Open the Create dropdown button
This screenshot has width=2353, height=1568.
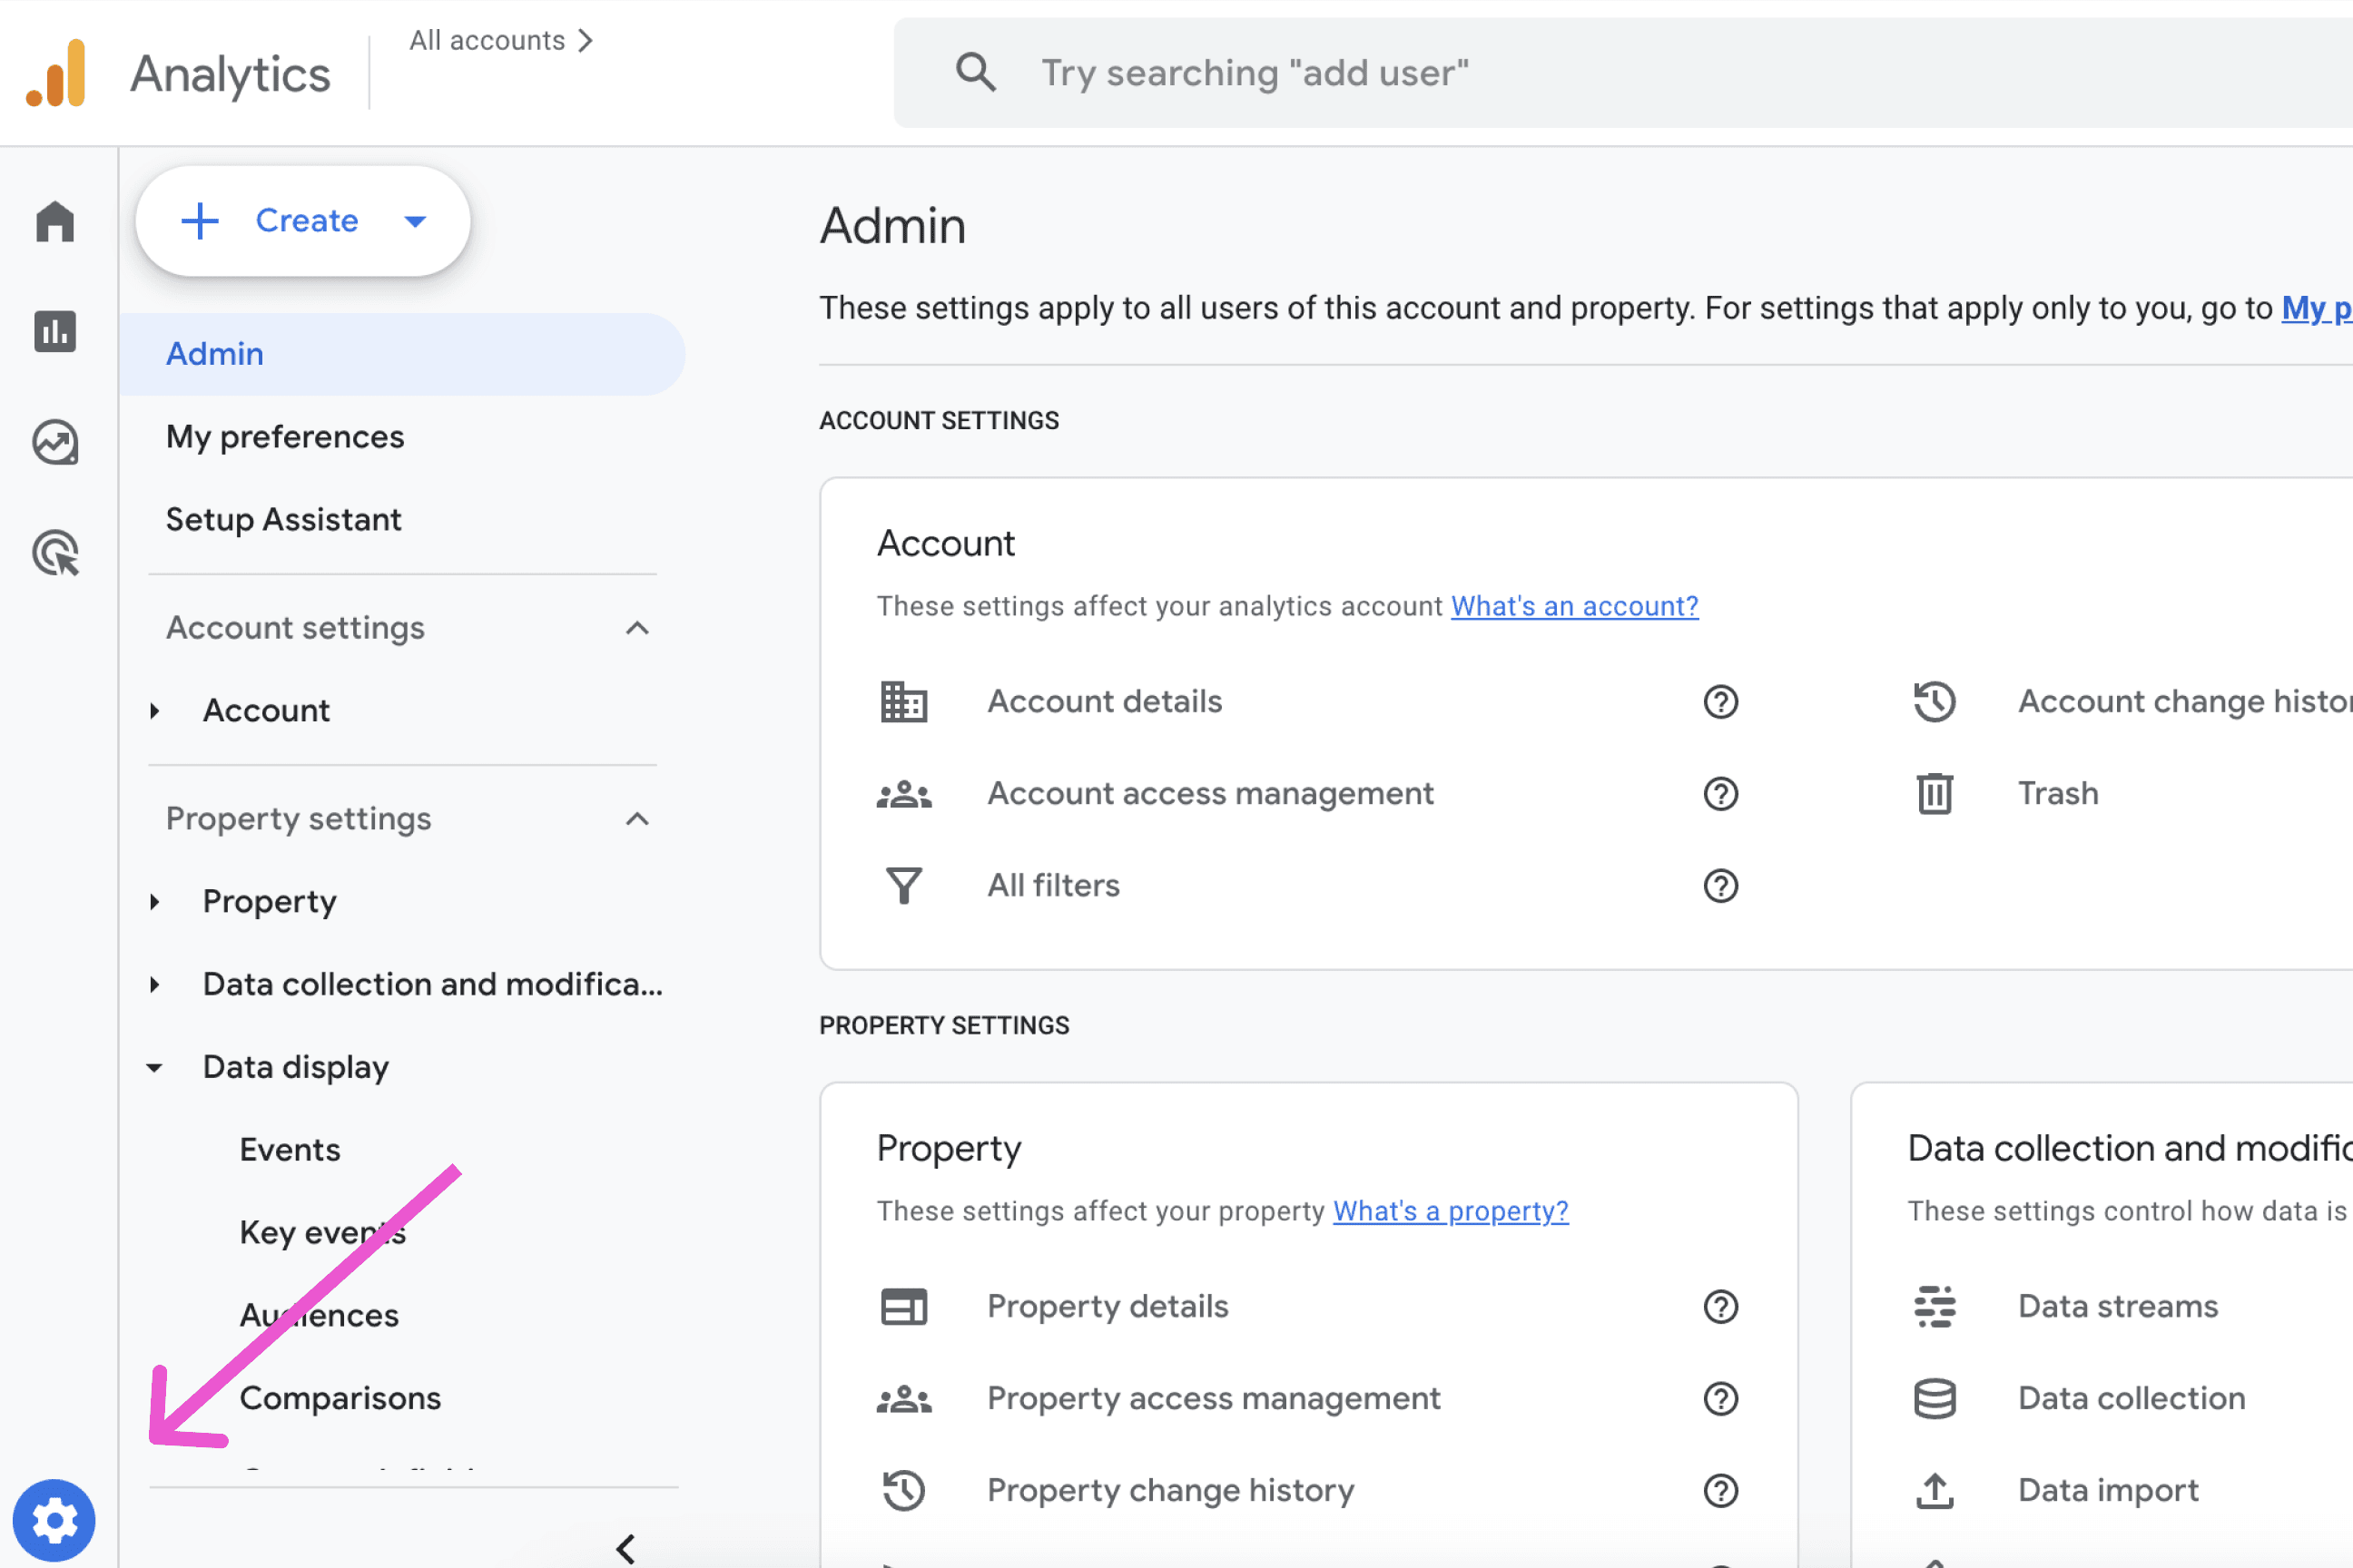(303, 221)
